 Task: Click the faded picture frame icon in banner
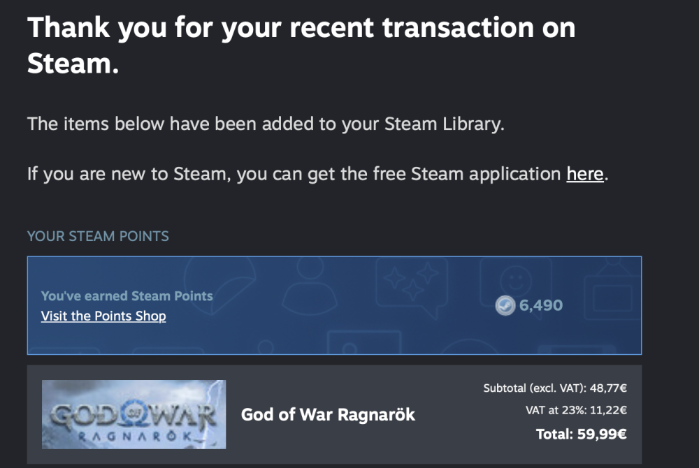click(614, 291)
